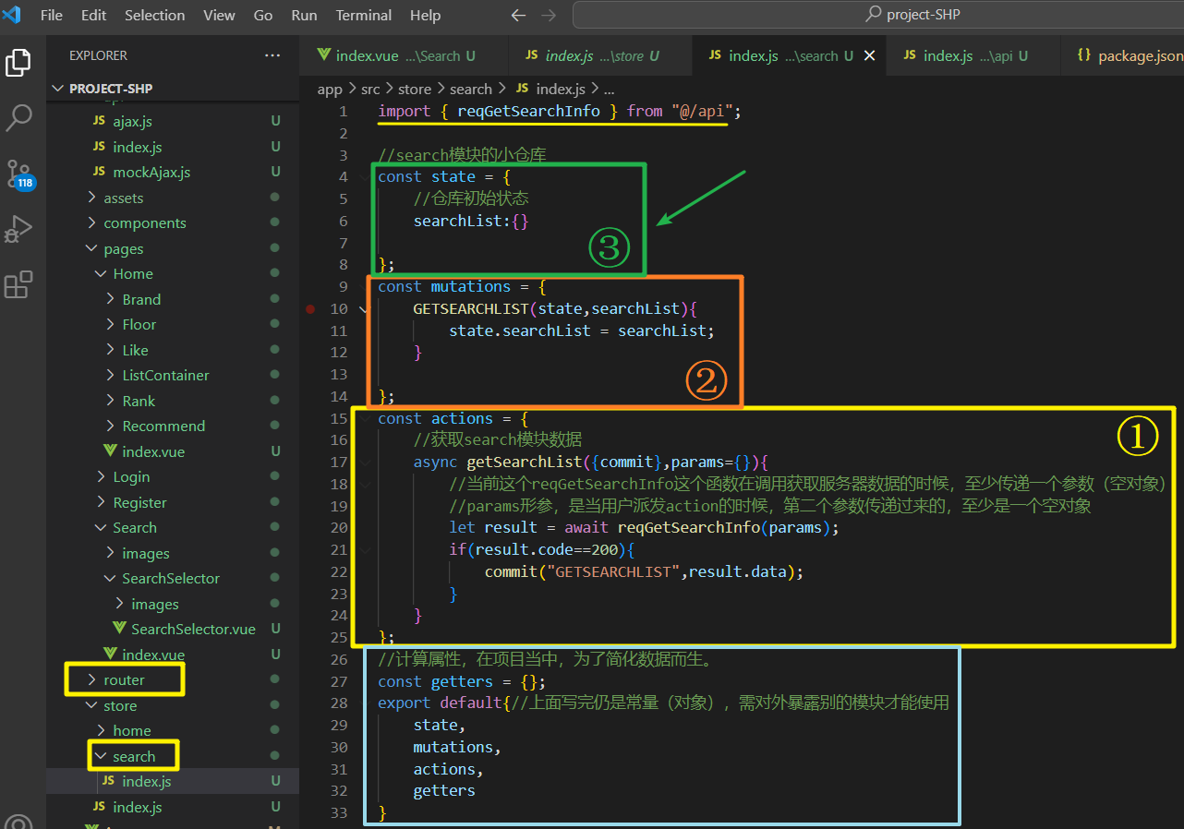Click the Explorer icon in the activity bar
Image resolution: width=1184 pixels, height=829 pixels.
[x=19, y=63]
